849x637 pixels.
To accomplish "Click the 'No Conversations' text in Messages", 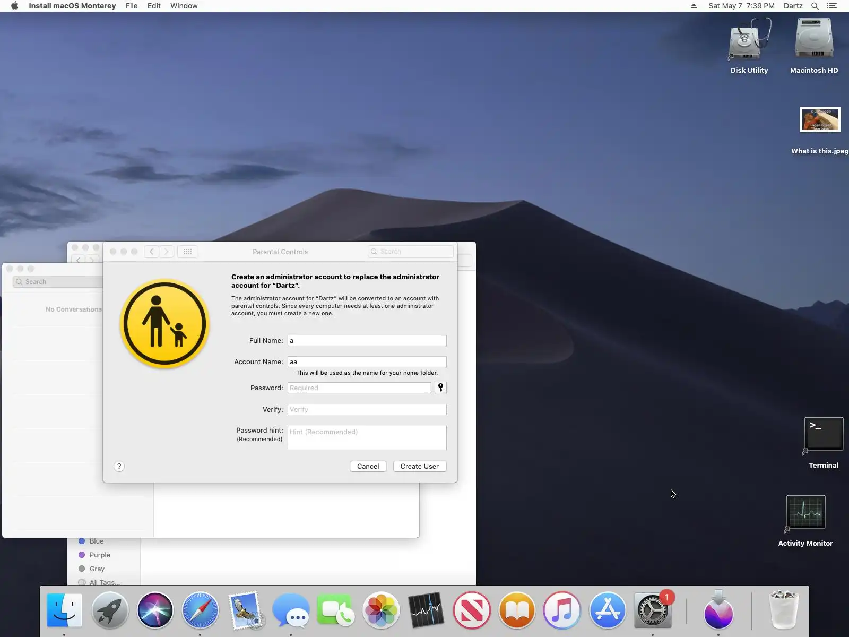I will [x=74, y=309].
